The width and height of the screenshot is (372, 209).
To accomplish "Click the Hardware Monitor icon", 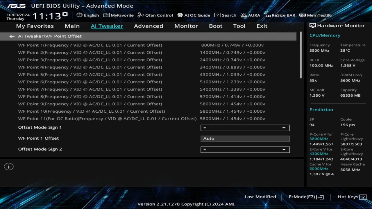I will point(313,26).
